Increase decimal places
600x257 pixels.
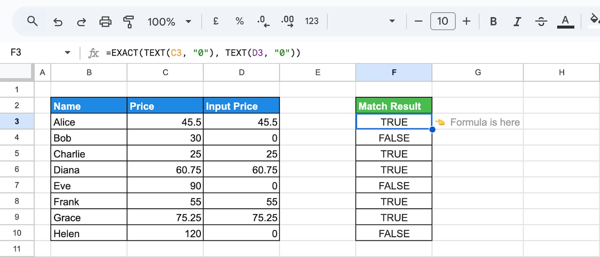coord(287,21)
